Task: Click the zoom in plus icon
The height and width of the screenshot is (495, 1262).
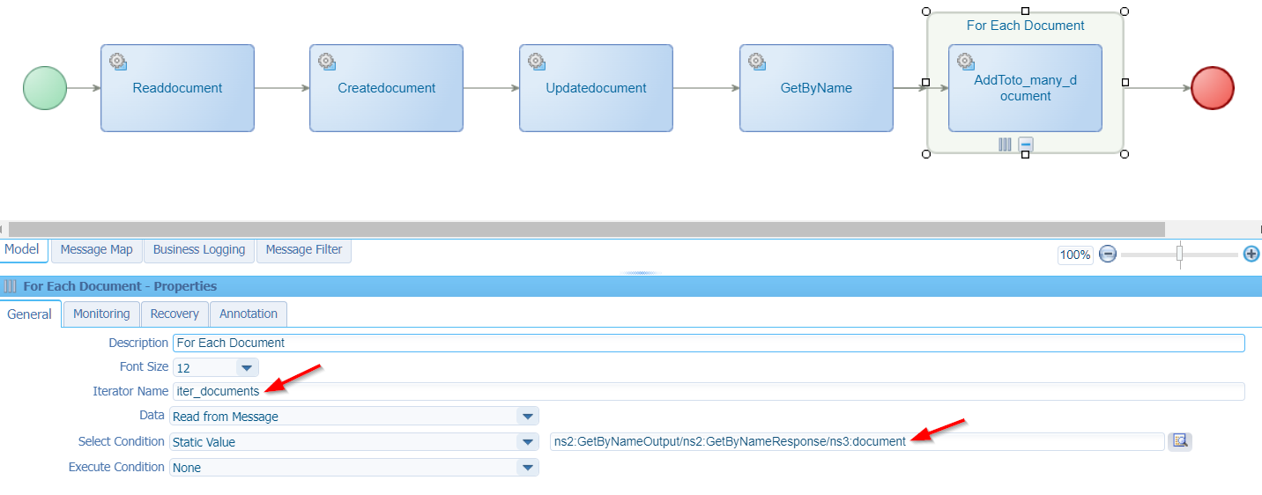Action: pos(1251,255)
